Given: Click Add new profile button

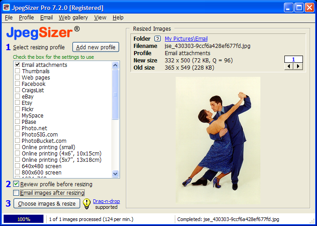Looking at the screenshot, I should (x=96, y=47).
